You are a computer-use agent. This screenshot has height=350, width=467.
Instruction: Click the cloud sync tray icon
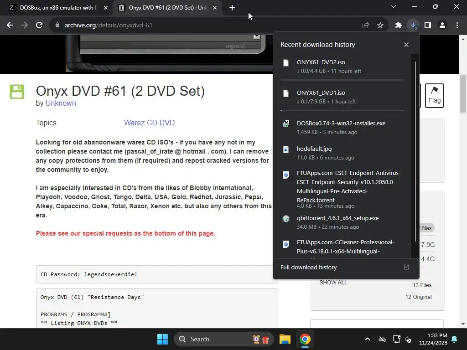pos(382,339)
